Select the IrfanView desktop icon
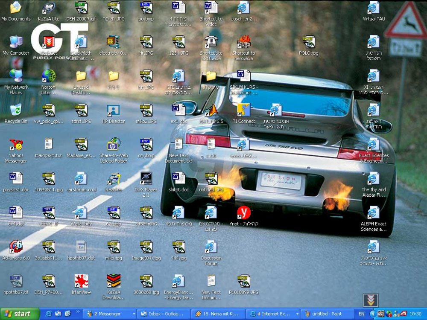Screen dimensions: 427x320 tap(81, 281)
